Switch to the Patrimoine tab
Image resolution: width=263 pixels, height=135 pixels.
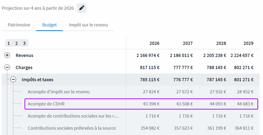pyautogui.click(x=19, y=25)
